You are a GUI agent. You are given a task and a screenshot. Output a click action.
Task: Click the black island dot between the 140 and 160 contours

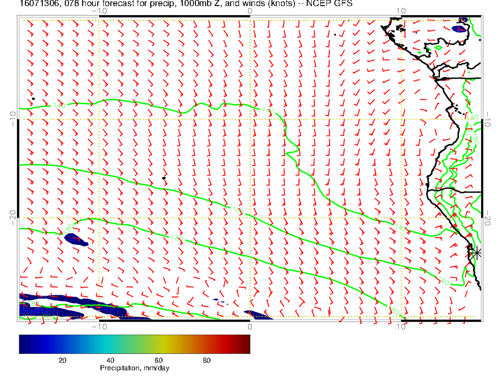point(164,178)
